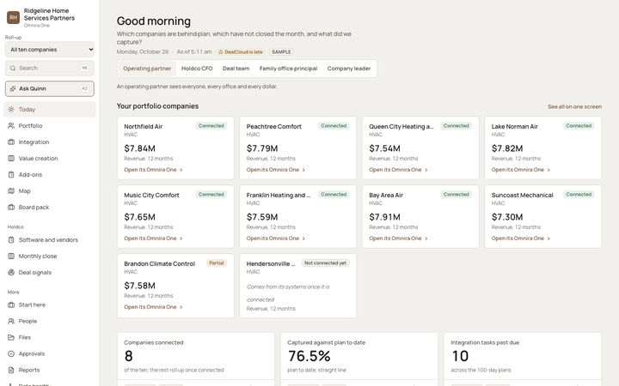
Task: Click the arrow after Lake Norman Air's Omnira One link
Action: coord(549,170)
